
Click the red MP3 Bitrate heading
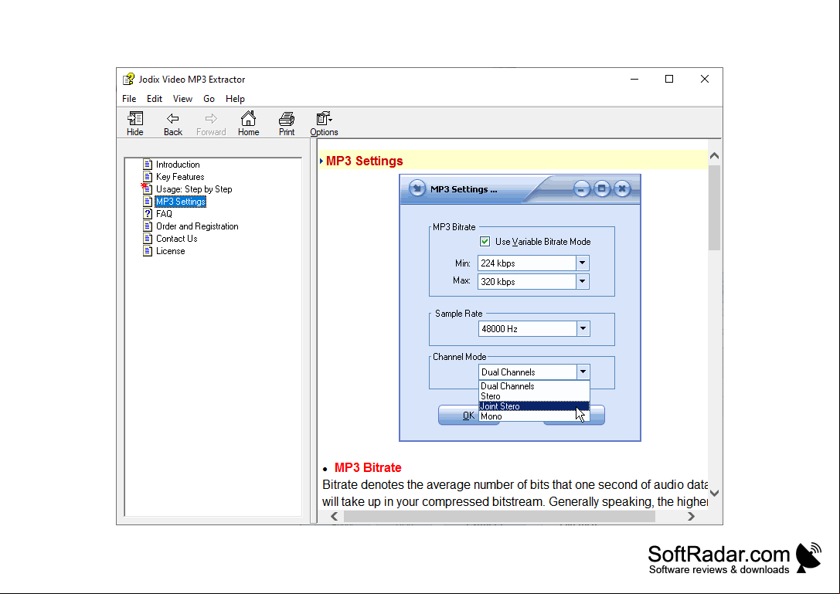pos(368,467)
